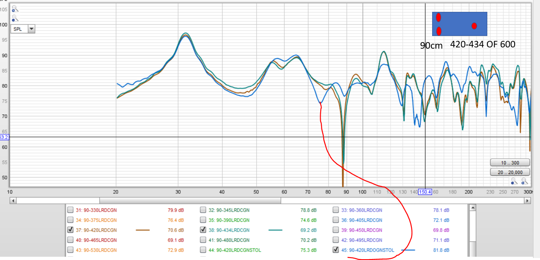Click the 81.8 dB value for trace 45
The width and height of the screenshot is (540, 260).
click(442, 250)
